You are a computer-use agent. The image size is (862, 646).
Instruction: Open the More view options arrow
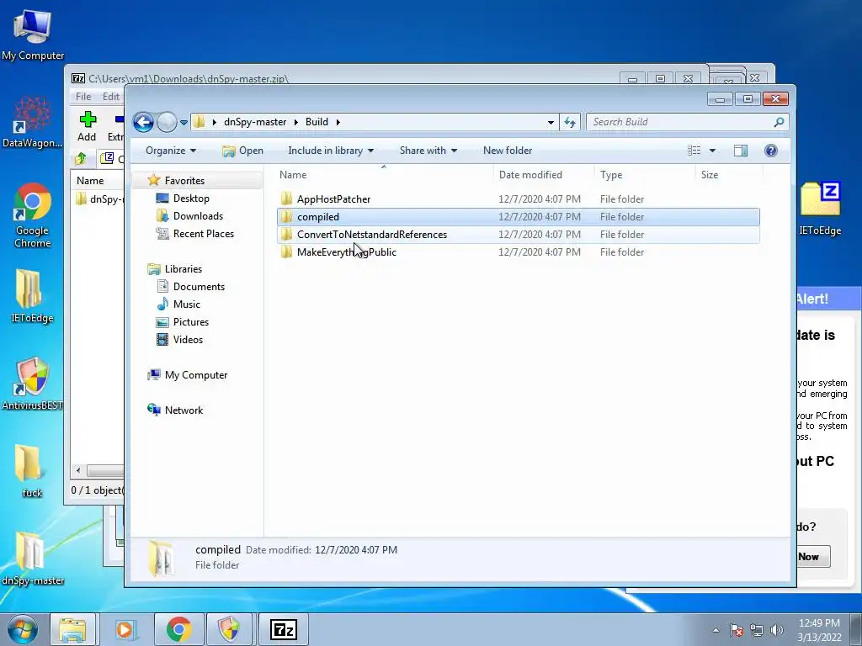point(712,151)
